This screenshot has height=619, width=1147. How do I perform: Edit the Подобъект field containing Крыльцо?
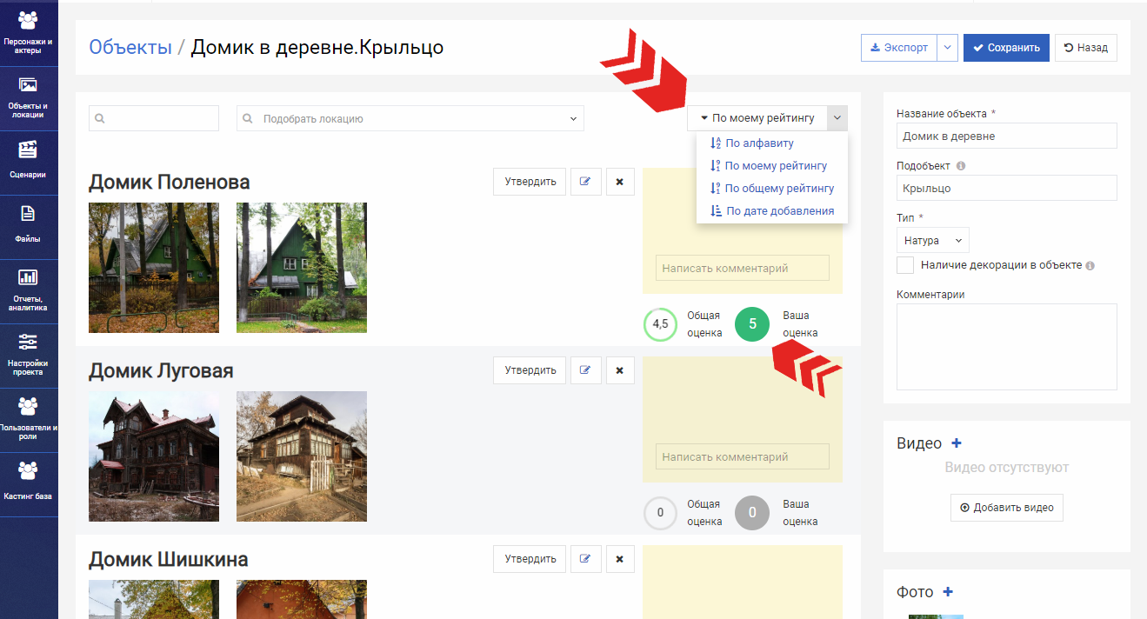point(1007,188)
